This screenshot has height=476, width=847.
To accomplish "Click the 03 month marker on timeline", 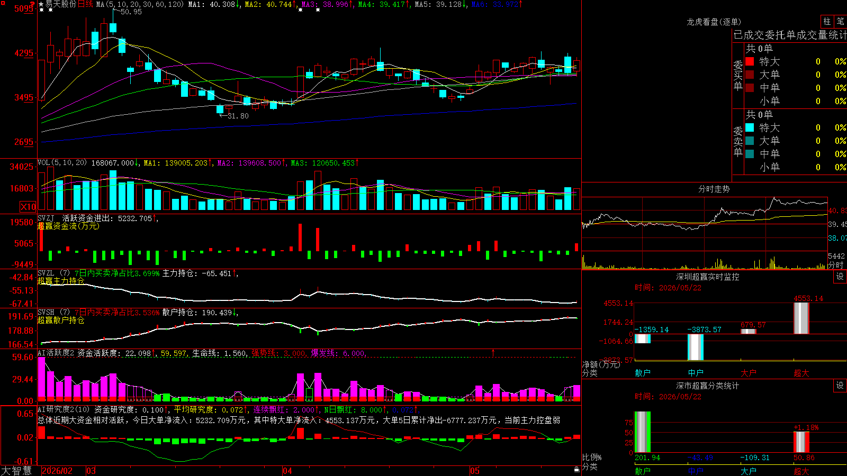I will click(x=91, y=471).
